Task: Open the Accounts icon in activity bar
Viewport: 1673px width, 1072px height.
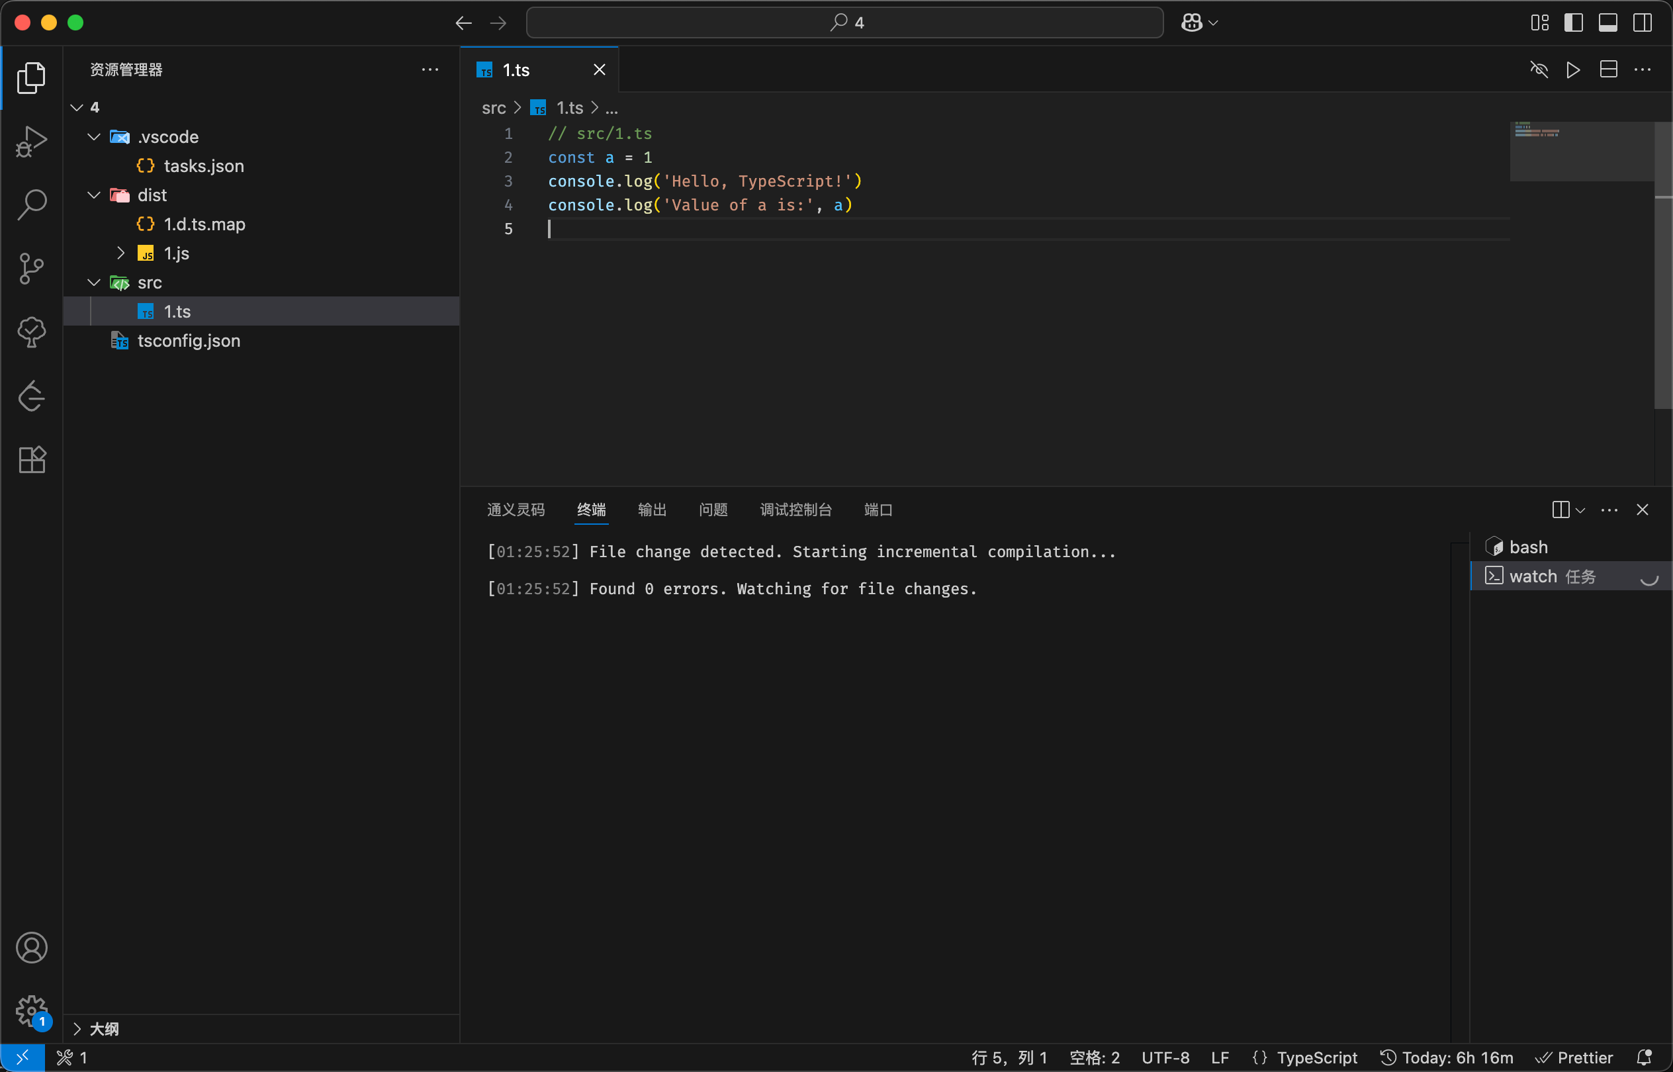Action: (31, 948)
